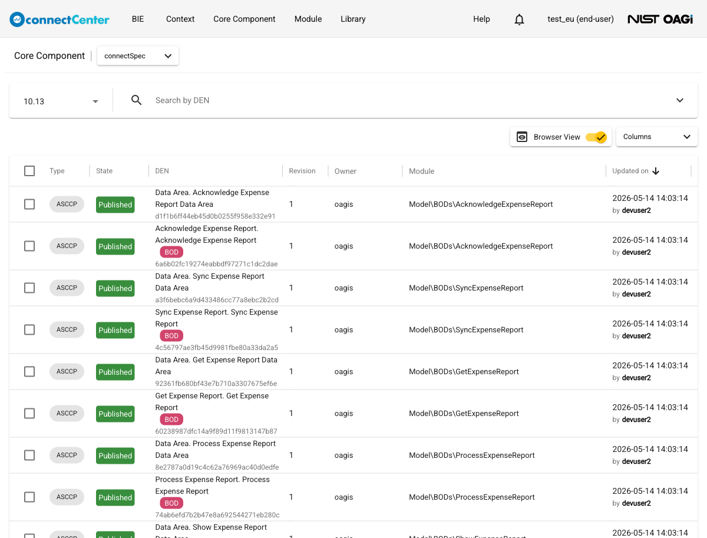The image size is (707, 538).
Task: Click BOD badge of Sync Expense Report
Action: pos(171,336)
